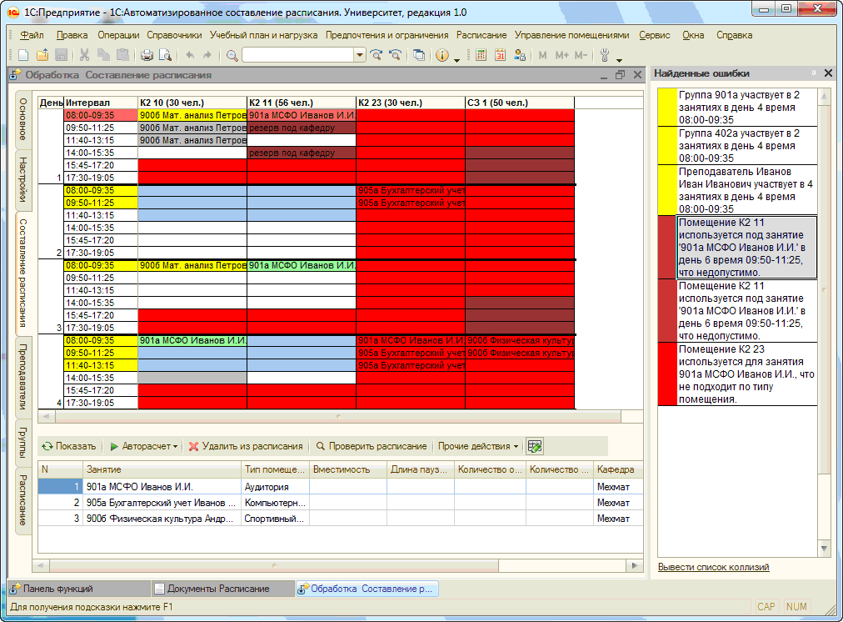Click the Print icon in main toolbar
843x622 pixels.
[x=147, y=55]
